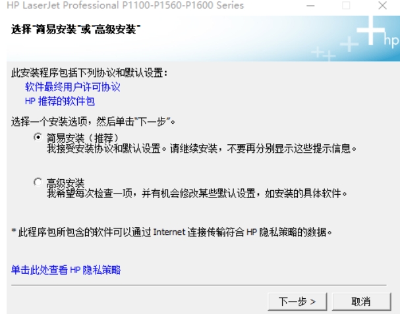The height and width of the screenshot is (314, 400).
Task: View HP privacy policy via 单击此处查看 link
Action: (66, 270)
